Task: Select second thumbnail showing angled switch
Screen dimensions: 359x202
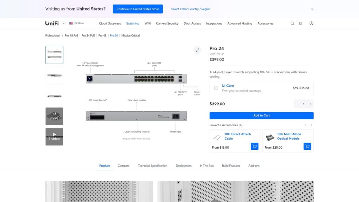Action: pyautogui.click(x=54, y=75)
